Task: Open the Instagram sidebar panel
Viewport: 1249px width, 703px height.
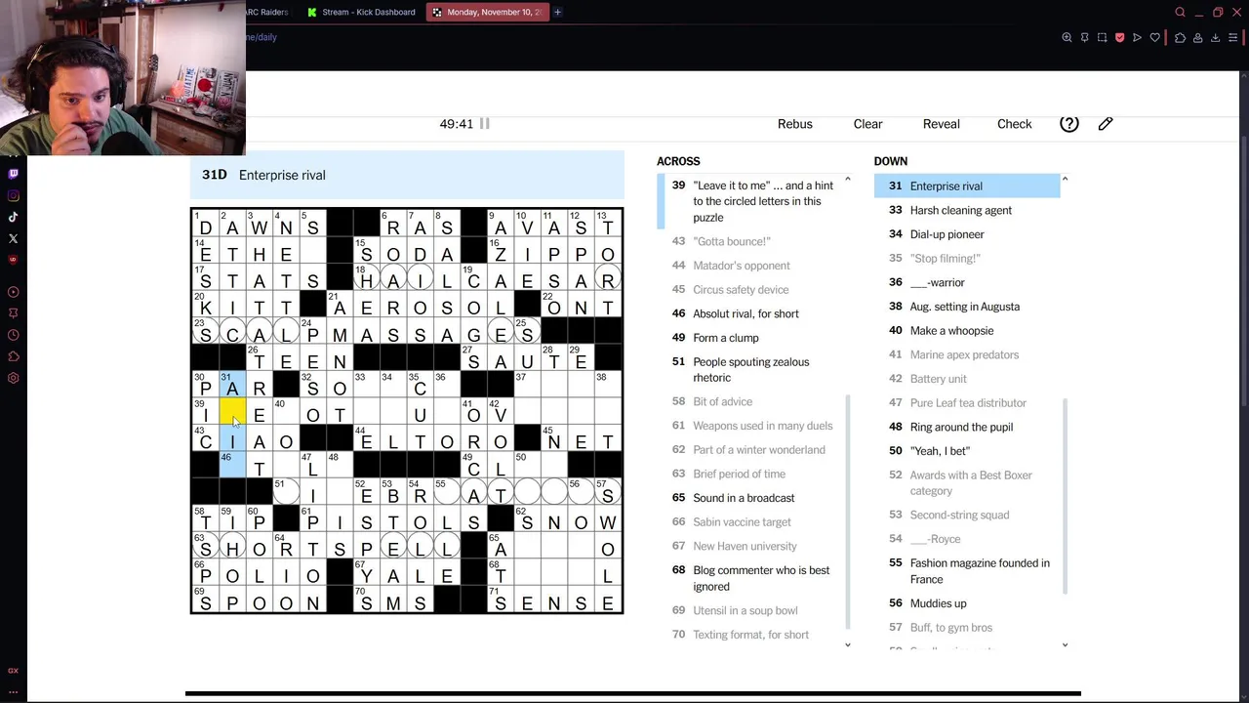Action: (14, 195)
